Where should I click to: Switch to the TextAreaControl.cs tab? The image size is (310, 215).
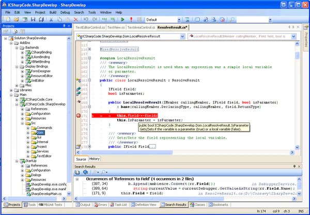(x=142, y=27)
